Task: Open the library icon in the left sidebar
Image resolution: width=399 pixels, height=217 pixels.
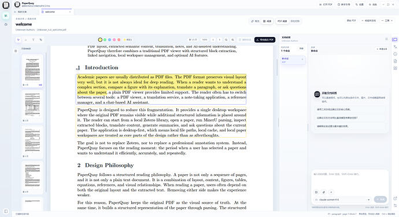Action: pyautogui.click(x=6, y=16)
